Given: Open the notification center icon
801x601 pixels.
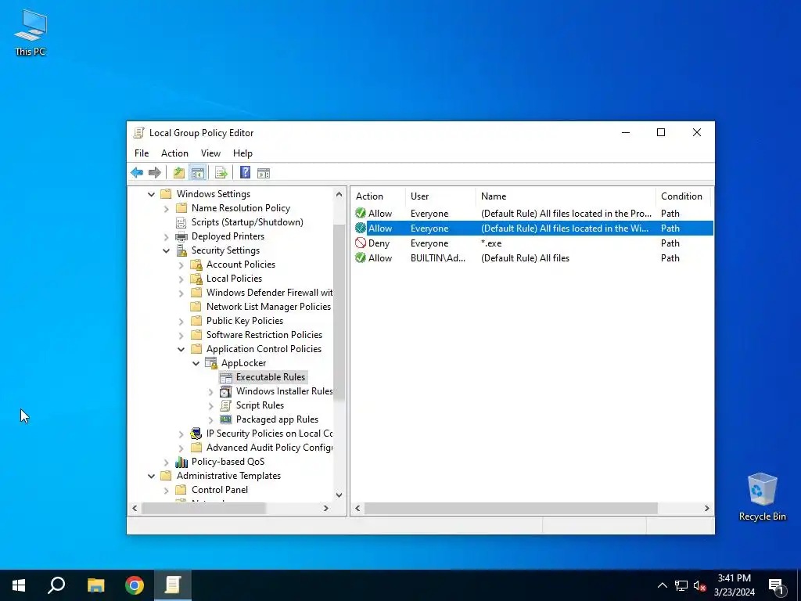Looking at the screenshot, I should (776, 585).
